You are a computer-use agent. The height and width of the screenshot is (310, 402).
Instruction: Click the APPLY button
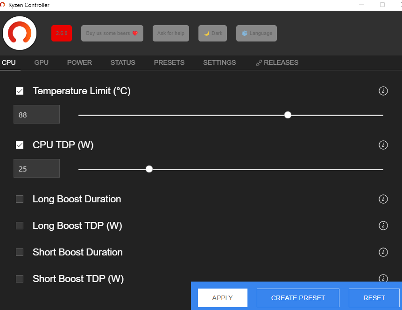(x=223, y=298)
